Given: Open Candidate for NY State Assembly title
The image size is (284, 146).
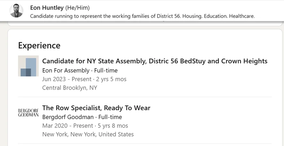Looking at the screenshot, I should pyautogui.click(x=106, y=61).
